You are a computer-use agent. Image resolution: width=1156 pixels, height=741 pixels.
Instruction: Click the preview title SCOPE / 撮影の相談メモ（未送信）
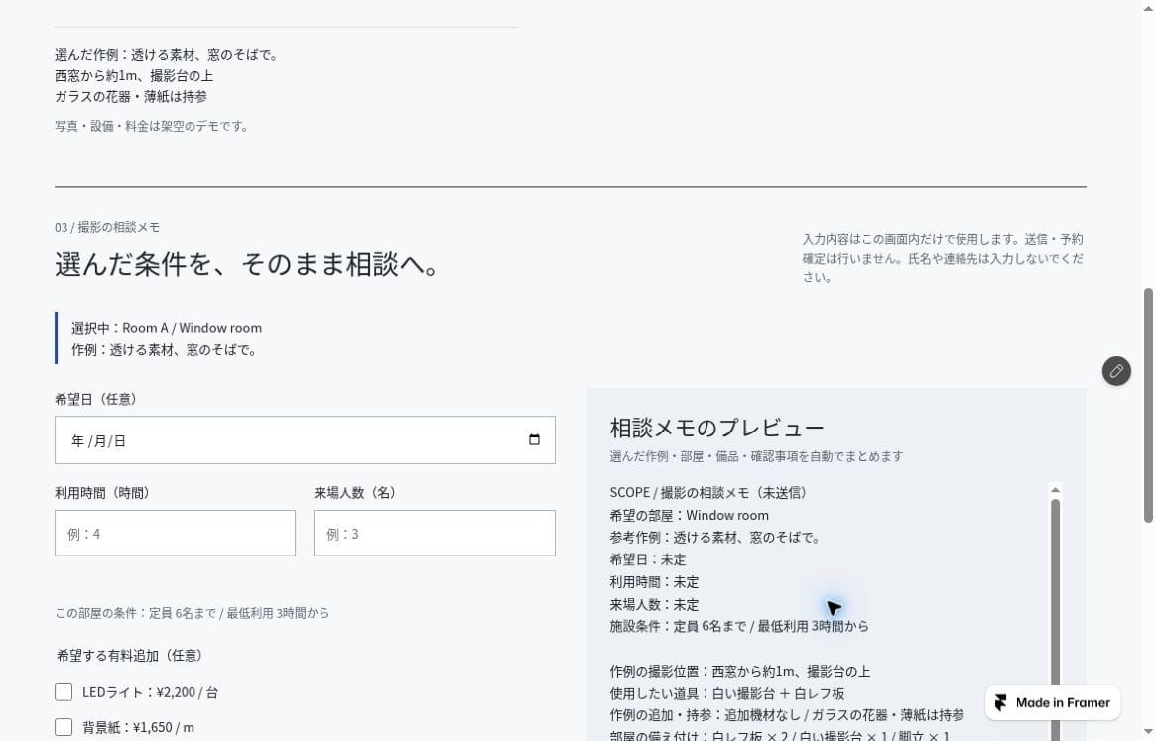pos(707,493)
